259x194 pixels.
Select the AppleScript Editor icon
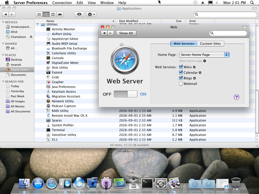coord(48,39)
